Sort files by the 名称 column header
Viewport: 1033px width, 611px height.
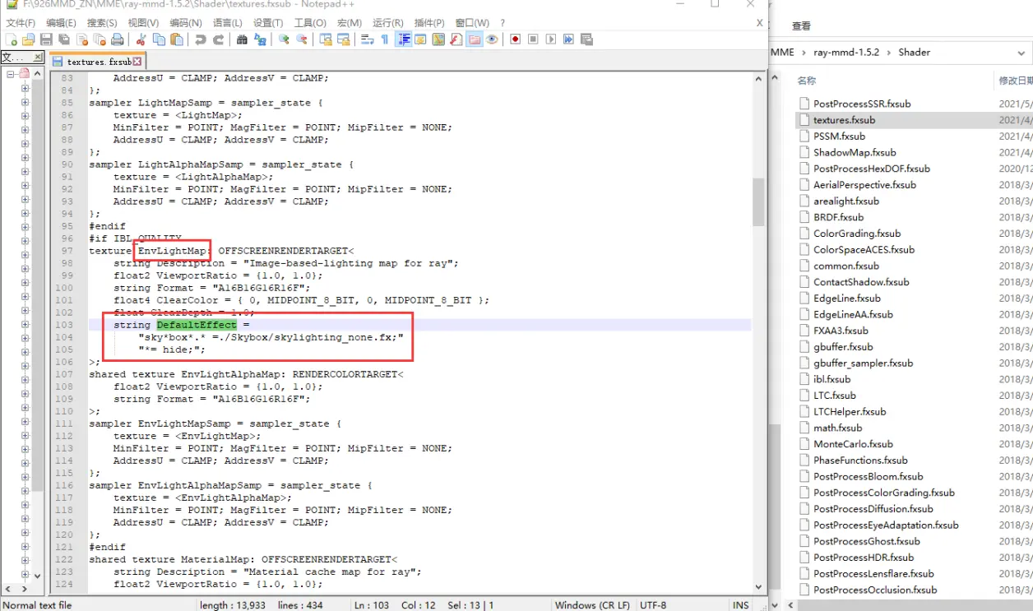(x=806, y=81)
